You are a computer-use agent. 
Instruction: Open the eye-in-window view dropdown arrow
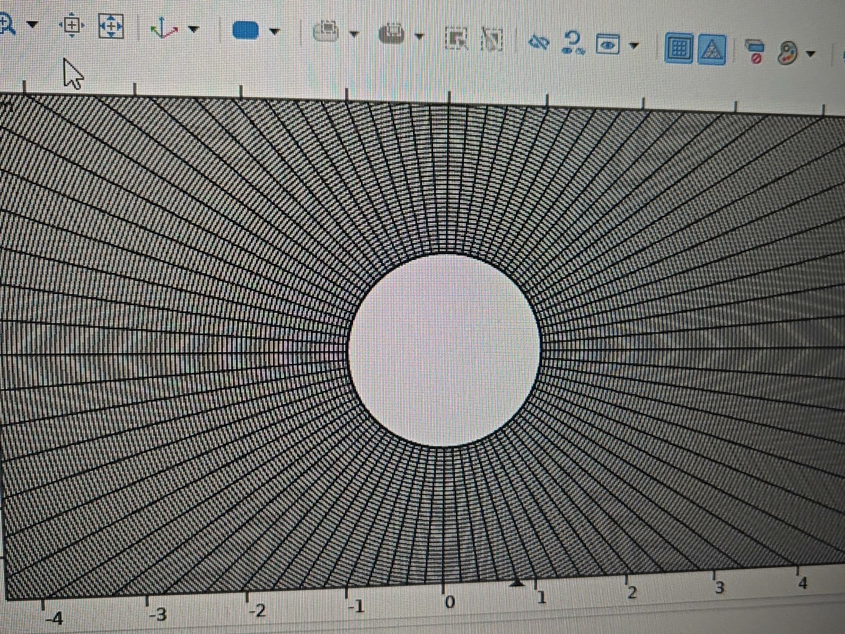click(x=634, y=45)
